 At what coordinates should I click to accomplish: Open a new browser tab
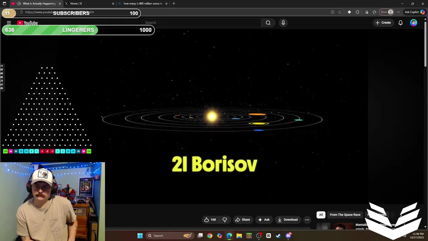pyautogui.click(x=174, y=4)
